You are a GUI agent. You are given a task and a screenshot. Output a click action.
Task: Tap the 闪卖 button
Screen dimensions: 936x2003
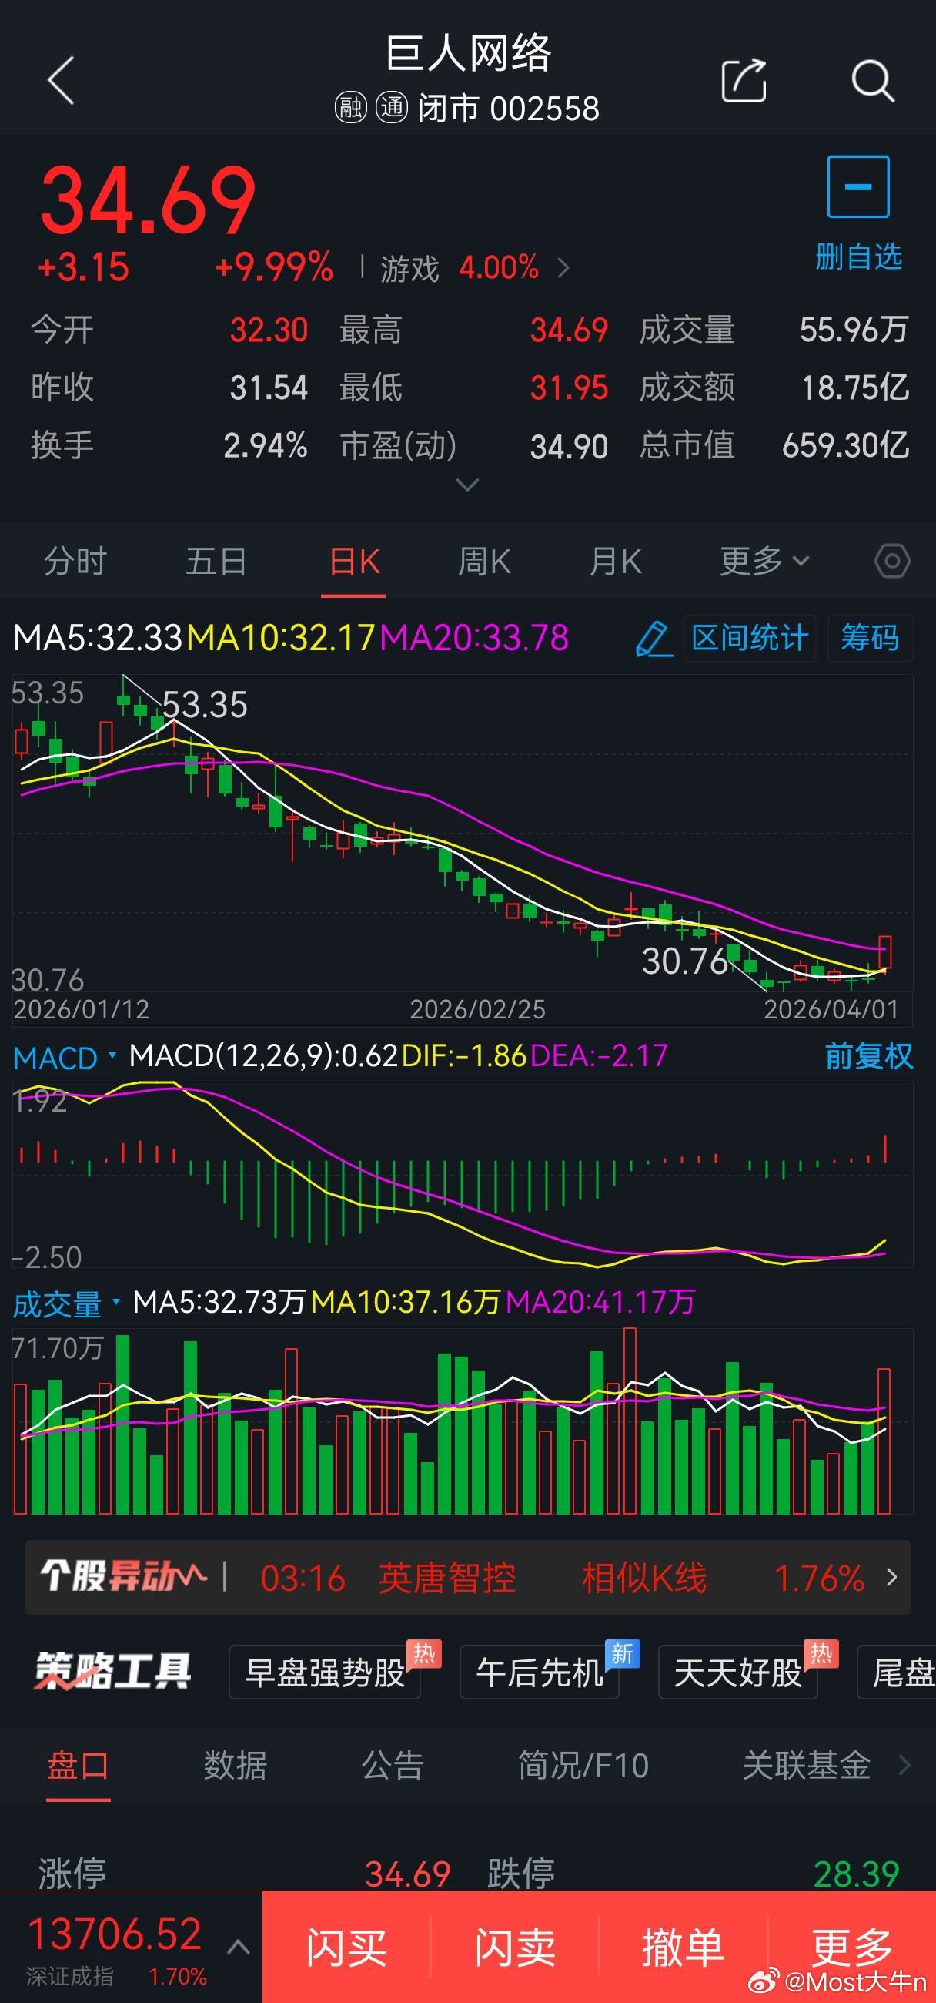click(515, 1947)
